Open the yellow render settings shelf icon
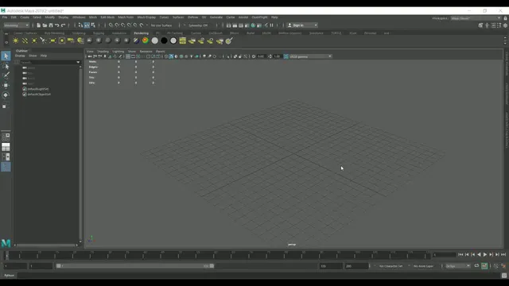The height and width of the screenshot is (286, 509). point(183,41)
